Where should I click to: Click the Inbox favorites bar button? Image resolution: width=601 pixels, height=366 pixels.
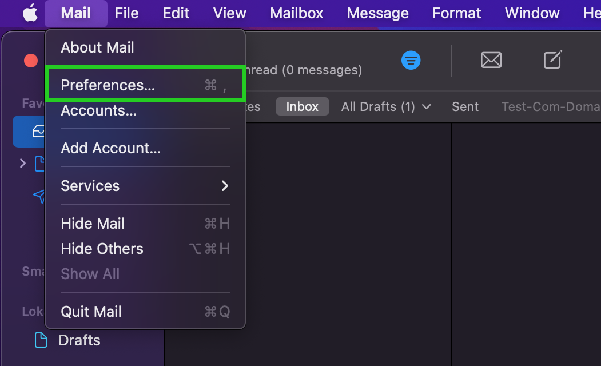[x=302, y=106]
